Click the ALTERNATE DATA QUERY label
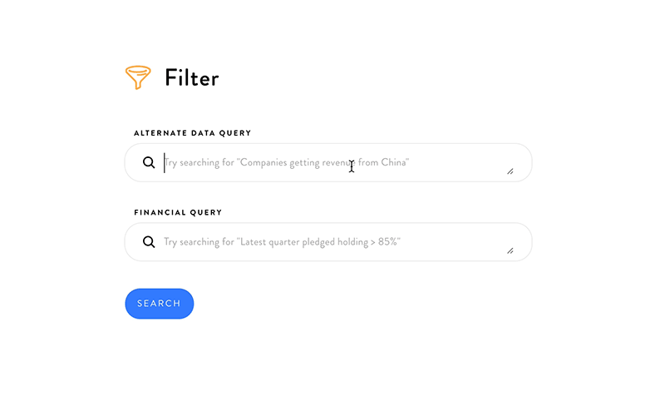665x416 pixels. [x=193, y=133]
